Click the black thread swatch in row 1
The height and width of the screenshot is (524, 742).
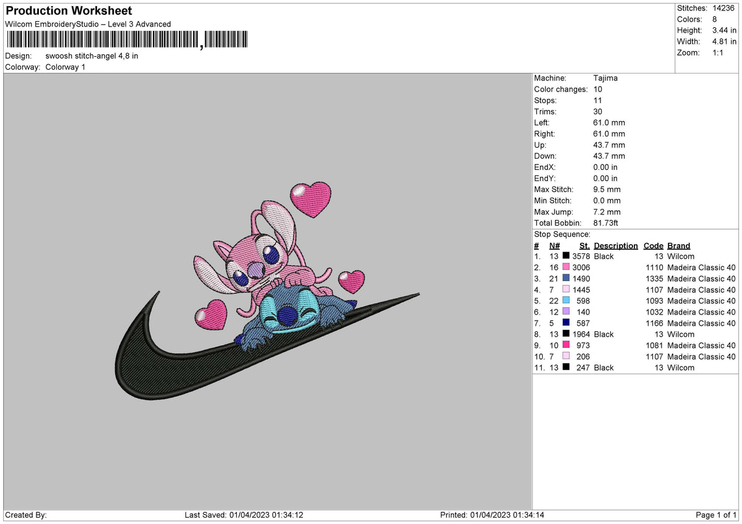click(x=566, y=256)
